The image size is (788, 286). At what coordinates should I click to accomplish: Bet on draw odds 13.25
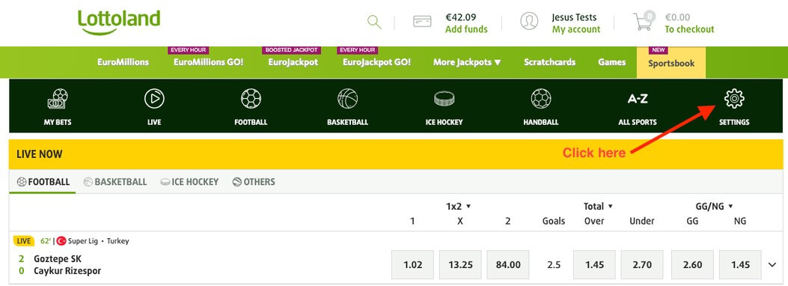pyautogui.click(x=460, y=264)
